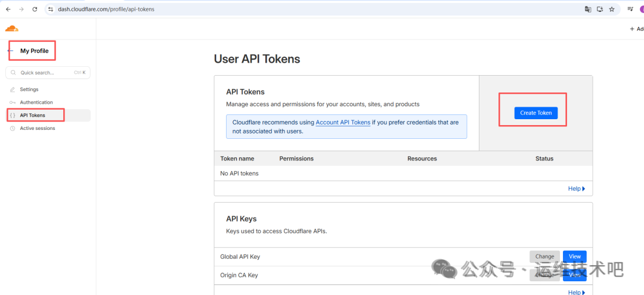
Task: Click the Create Token button
Action: tap(536, 113)
